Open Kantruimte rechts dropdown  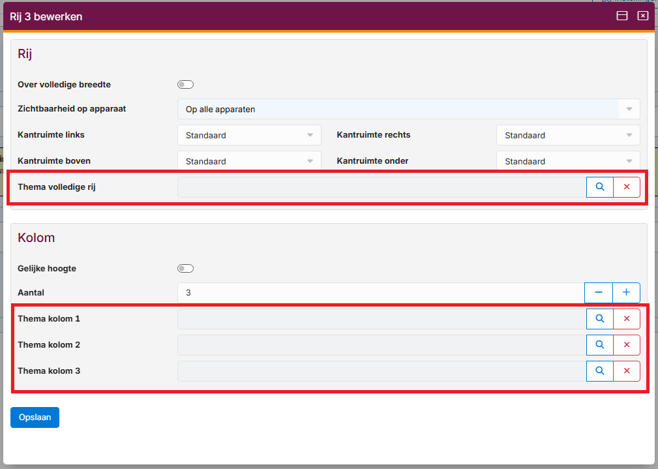(x=568, y=135)
